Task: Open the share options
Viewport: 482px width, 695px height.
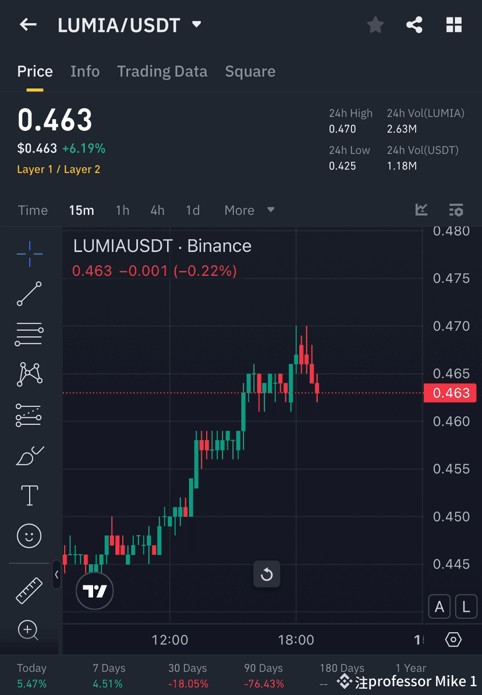Action: click(414, 24)
